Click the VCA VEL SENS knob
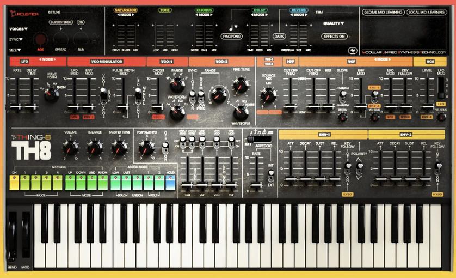Screen dimensions: 456x278 click(x=441, y=117)
